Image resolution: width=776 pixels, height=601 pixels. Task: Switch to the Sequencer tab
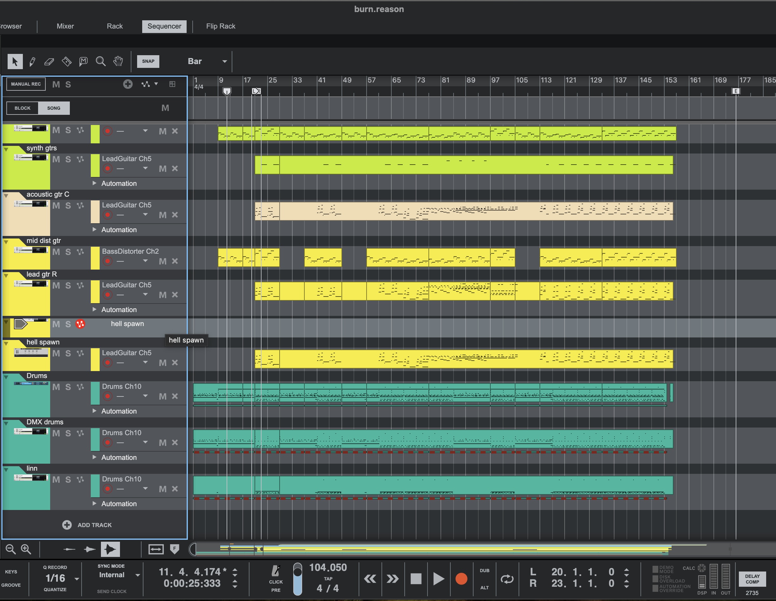[164, 26]
